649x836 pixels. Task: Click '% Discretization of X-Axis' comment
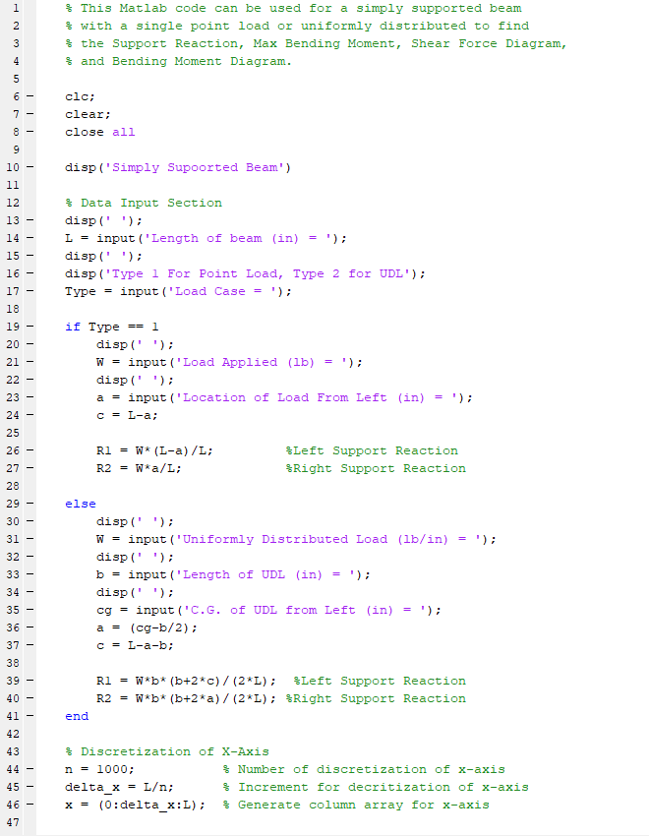click(x=167, y=751)
